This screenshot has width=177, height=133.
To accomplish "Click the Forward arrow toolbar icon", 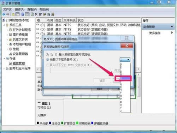I will click(8, 14).
